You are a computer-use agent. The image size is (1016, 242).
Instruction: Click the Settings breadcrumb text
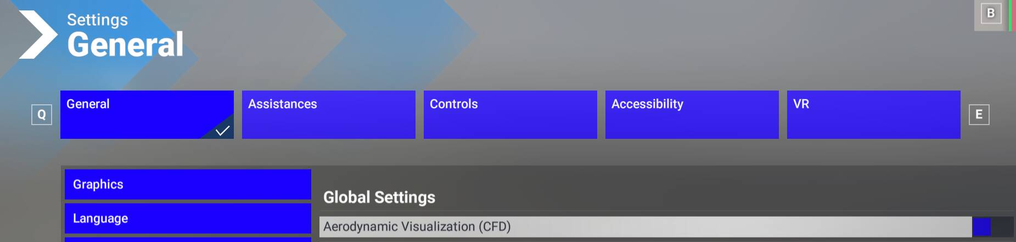click(x=97, y=20)
